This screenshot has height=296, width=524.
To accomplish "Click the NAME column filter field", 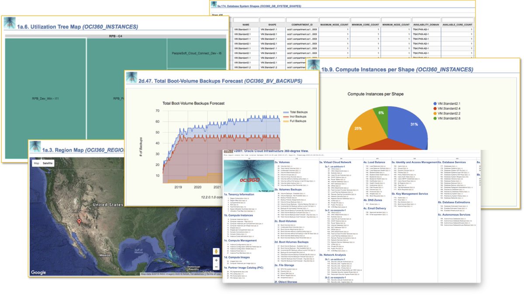I will point(246,20).
